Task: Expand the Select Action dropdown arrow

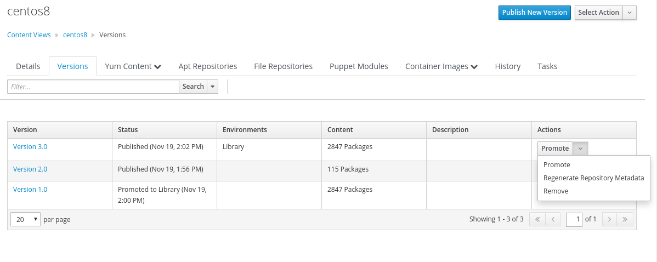Action: click(x=630, y=13)
